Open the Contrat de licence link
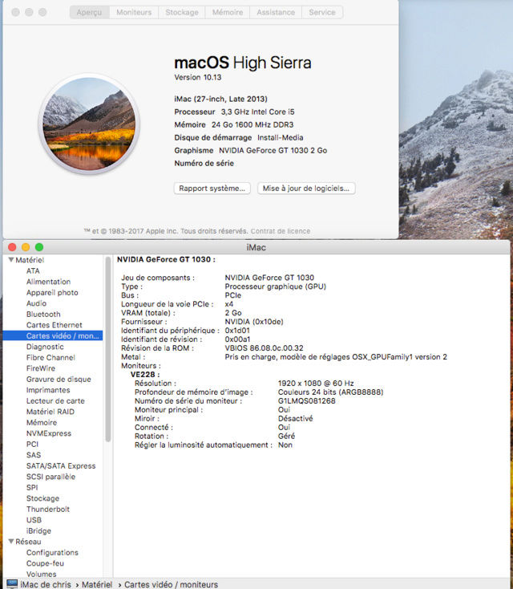This screenshot has width=513, height=589. 281,231
